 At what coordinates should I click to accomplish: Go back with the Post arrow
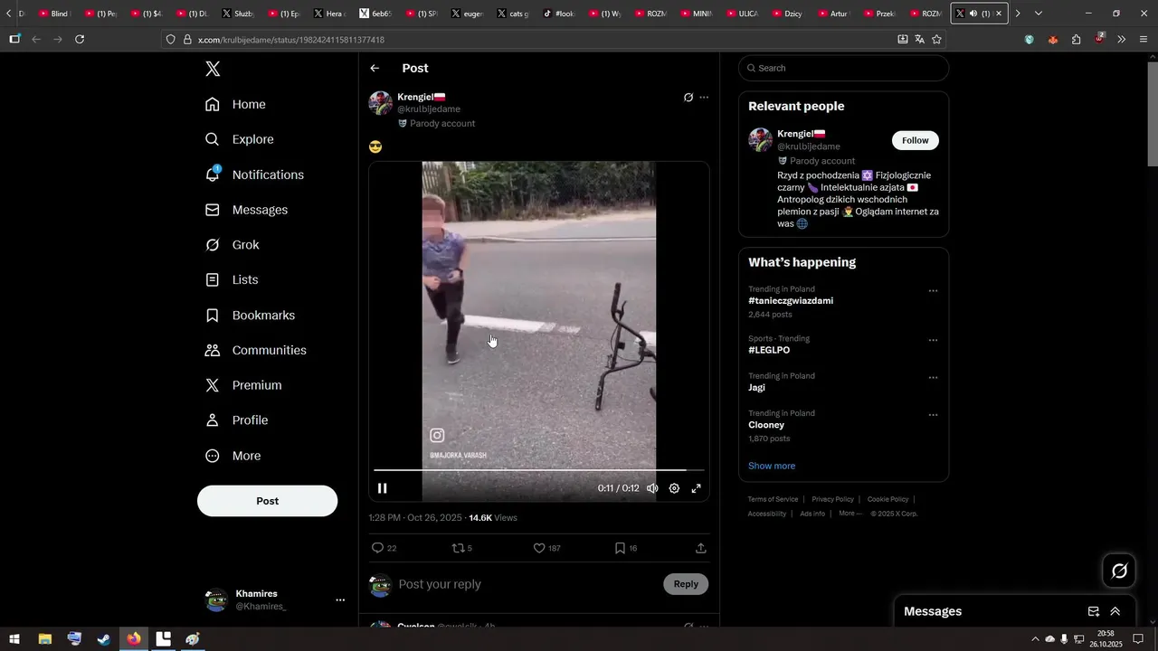coord(375,68)
